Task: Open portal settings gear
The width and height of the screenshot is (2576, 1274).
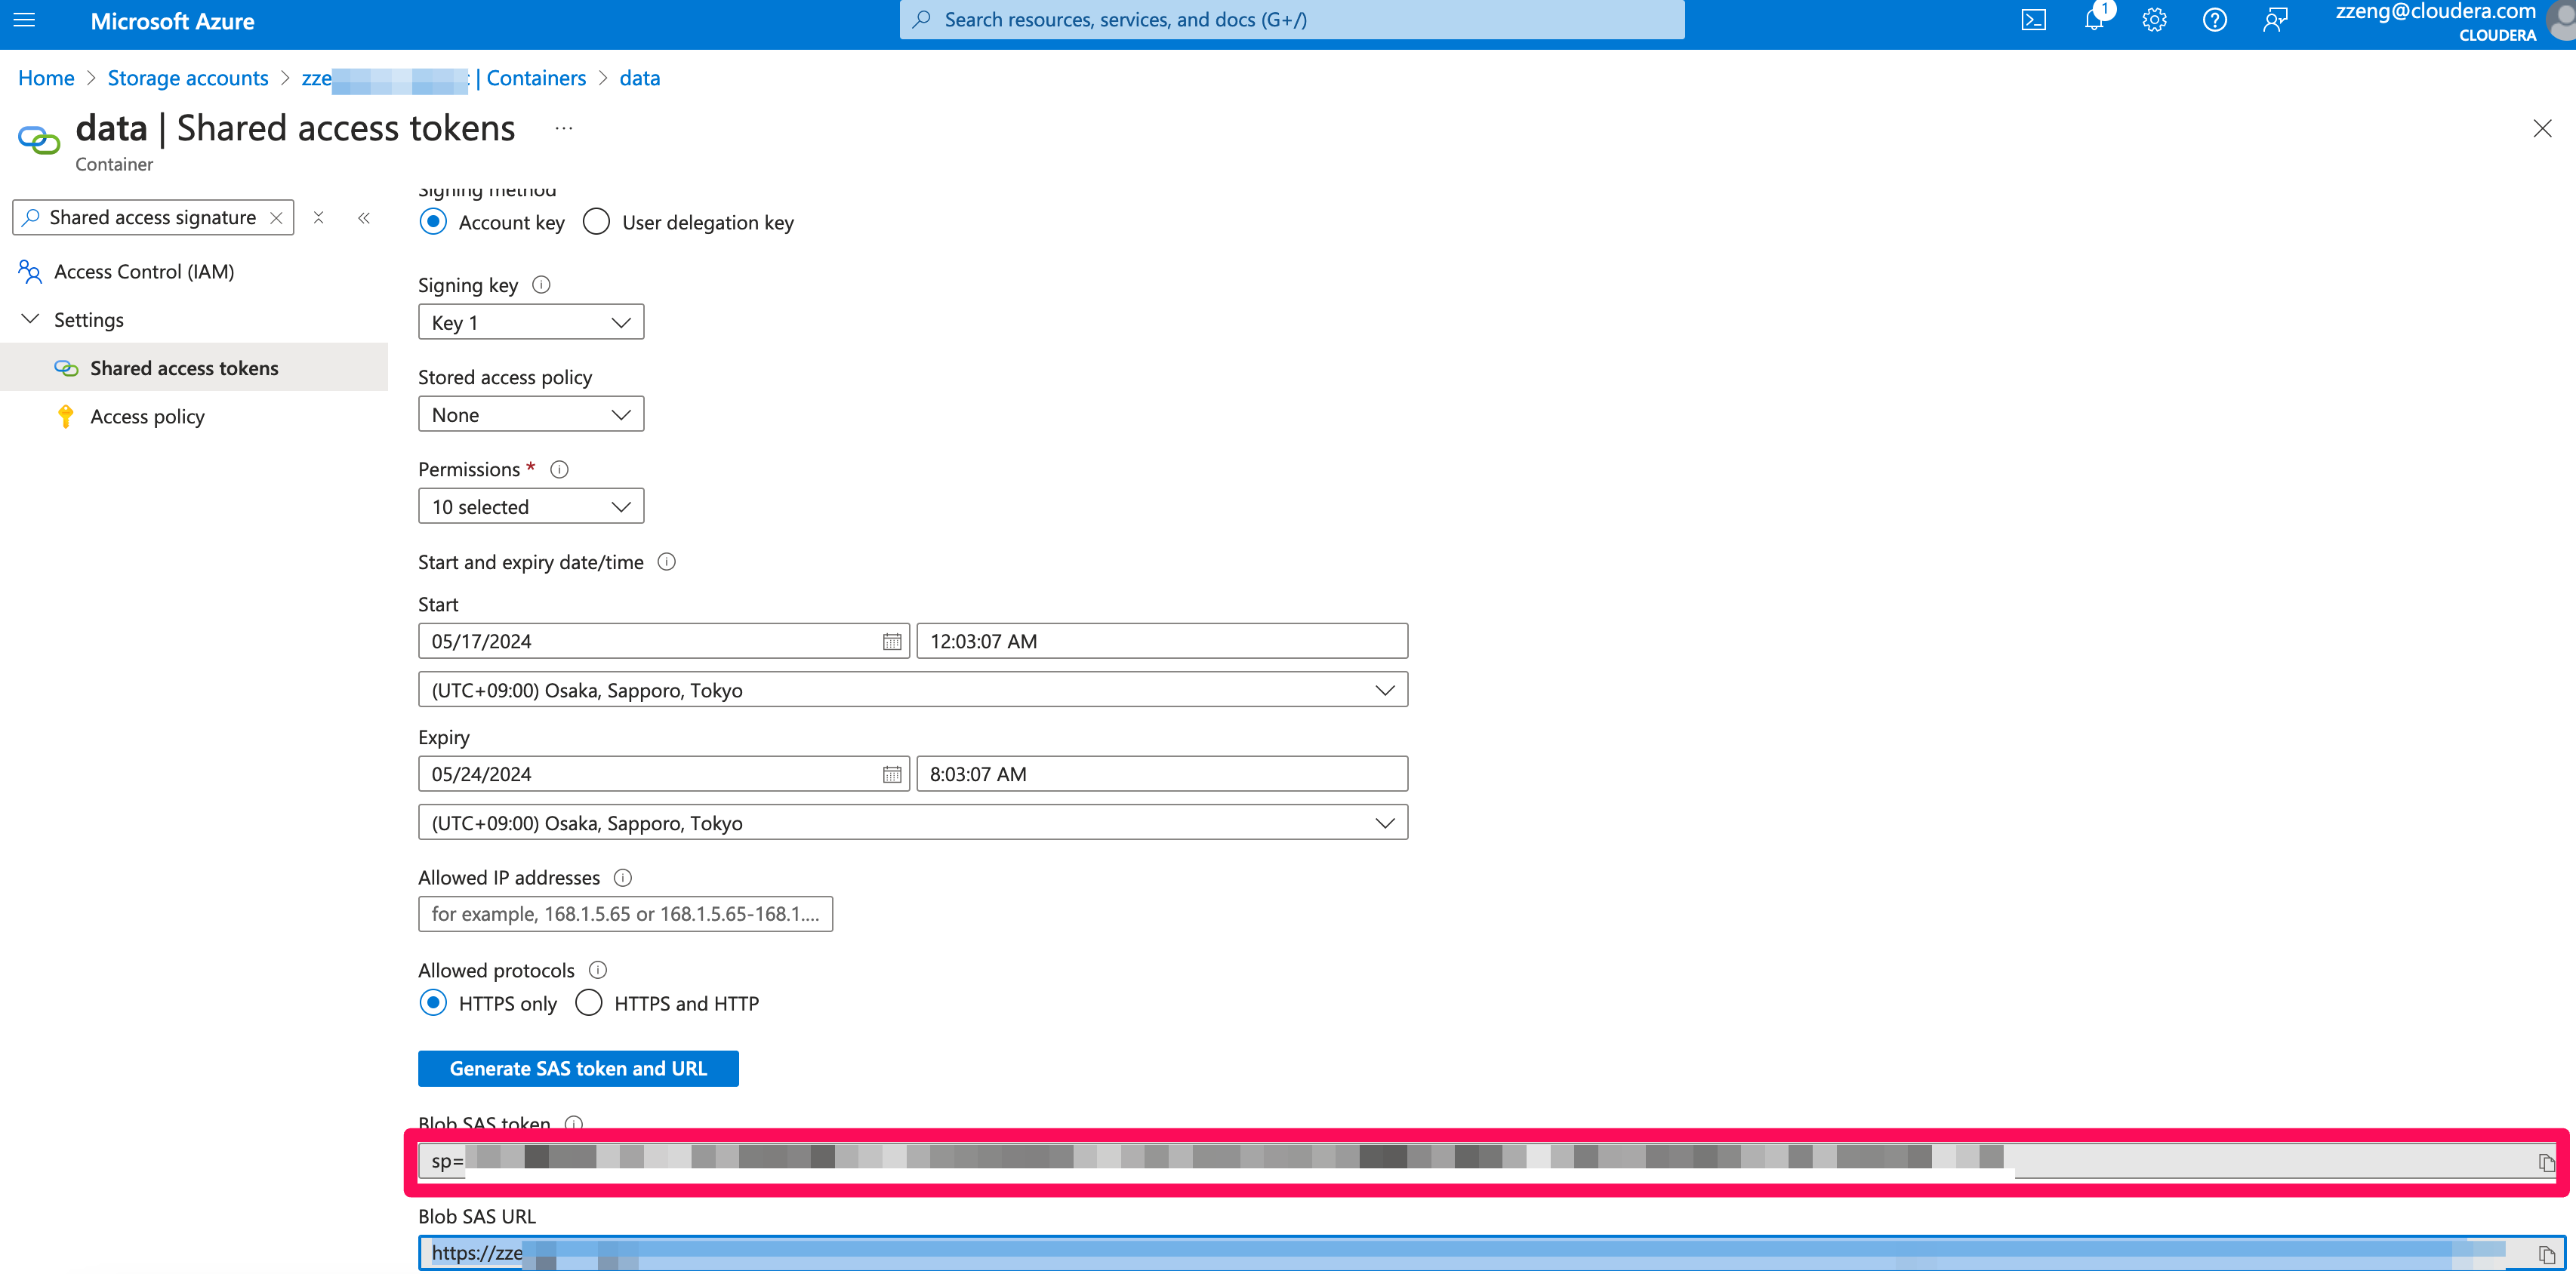Action: (2154, 19)
